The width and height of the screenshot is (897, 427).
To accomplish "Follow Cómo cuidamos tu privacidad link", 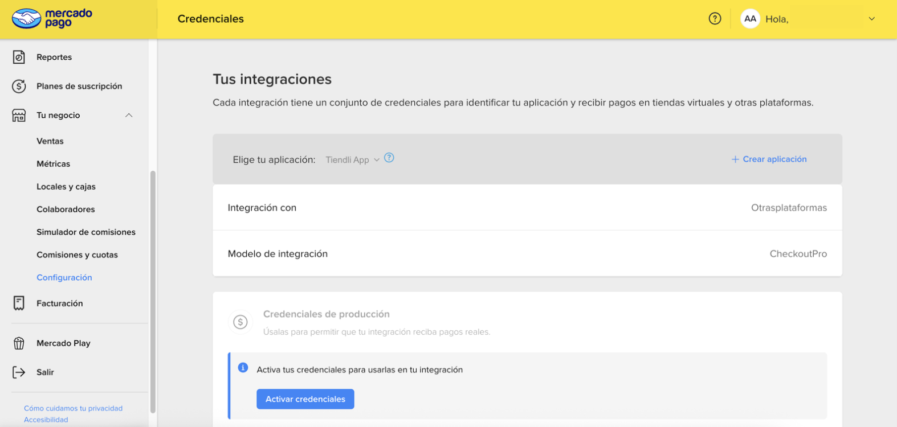I will 73,408.
